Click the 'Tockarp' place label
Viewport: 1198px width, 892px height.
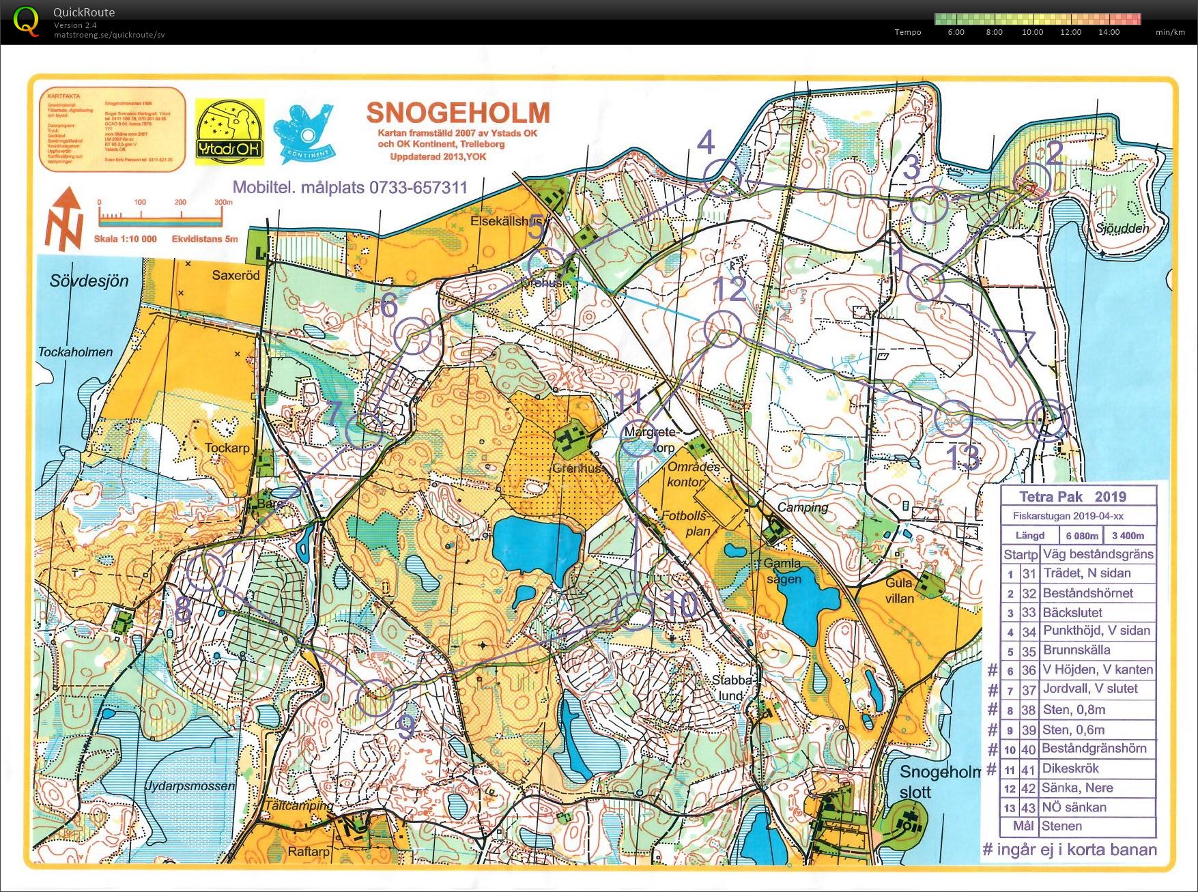(x=227, y=448)
